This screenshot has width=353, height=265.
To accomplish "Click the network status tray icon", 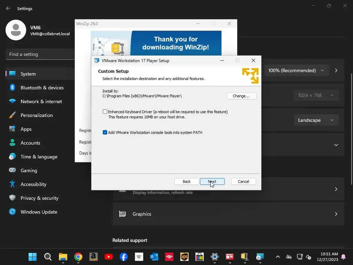I will (x=300, y=257).
